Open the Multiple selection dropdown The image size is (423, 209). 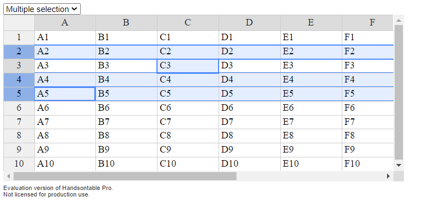(x=42, y=9)
